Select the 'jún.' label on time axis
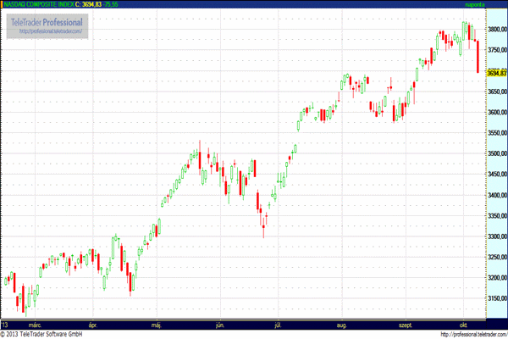Image resolution: width=508 pixels, height=339 pixels. (x=219, y=325)
